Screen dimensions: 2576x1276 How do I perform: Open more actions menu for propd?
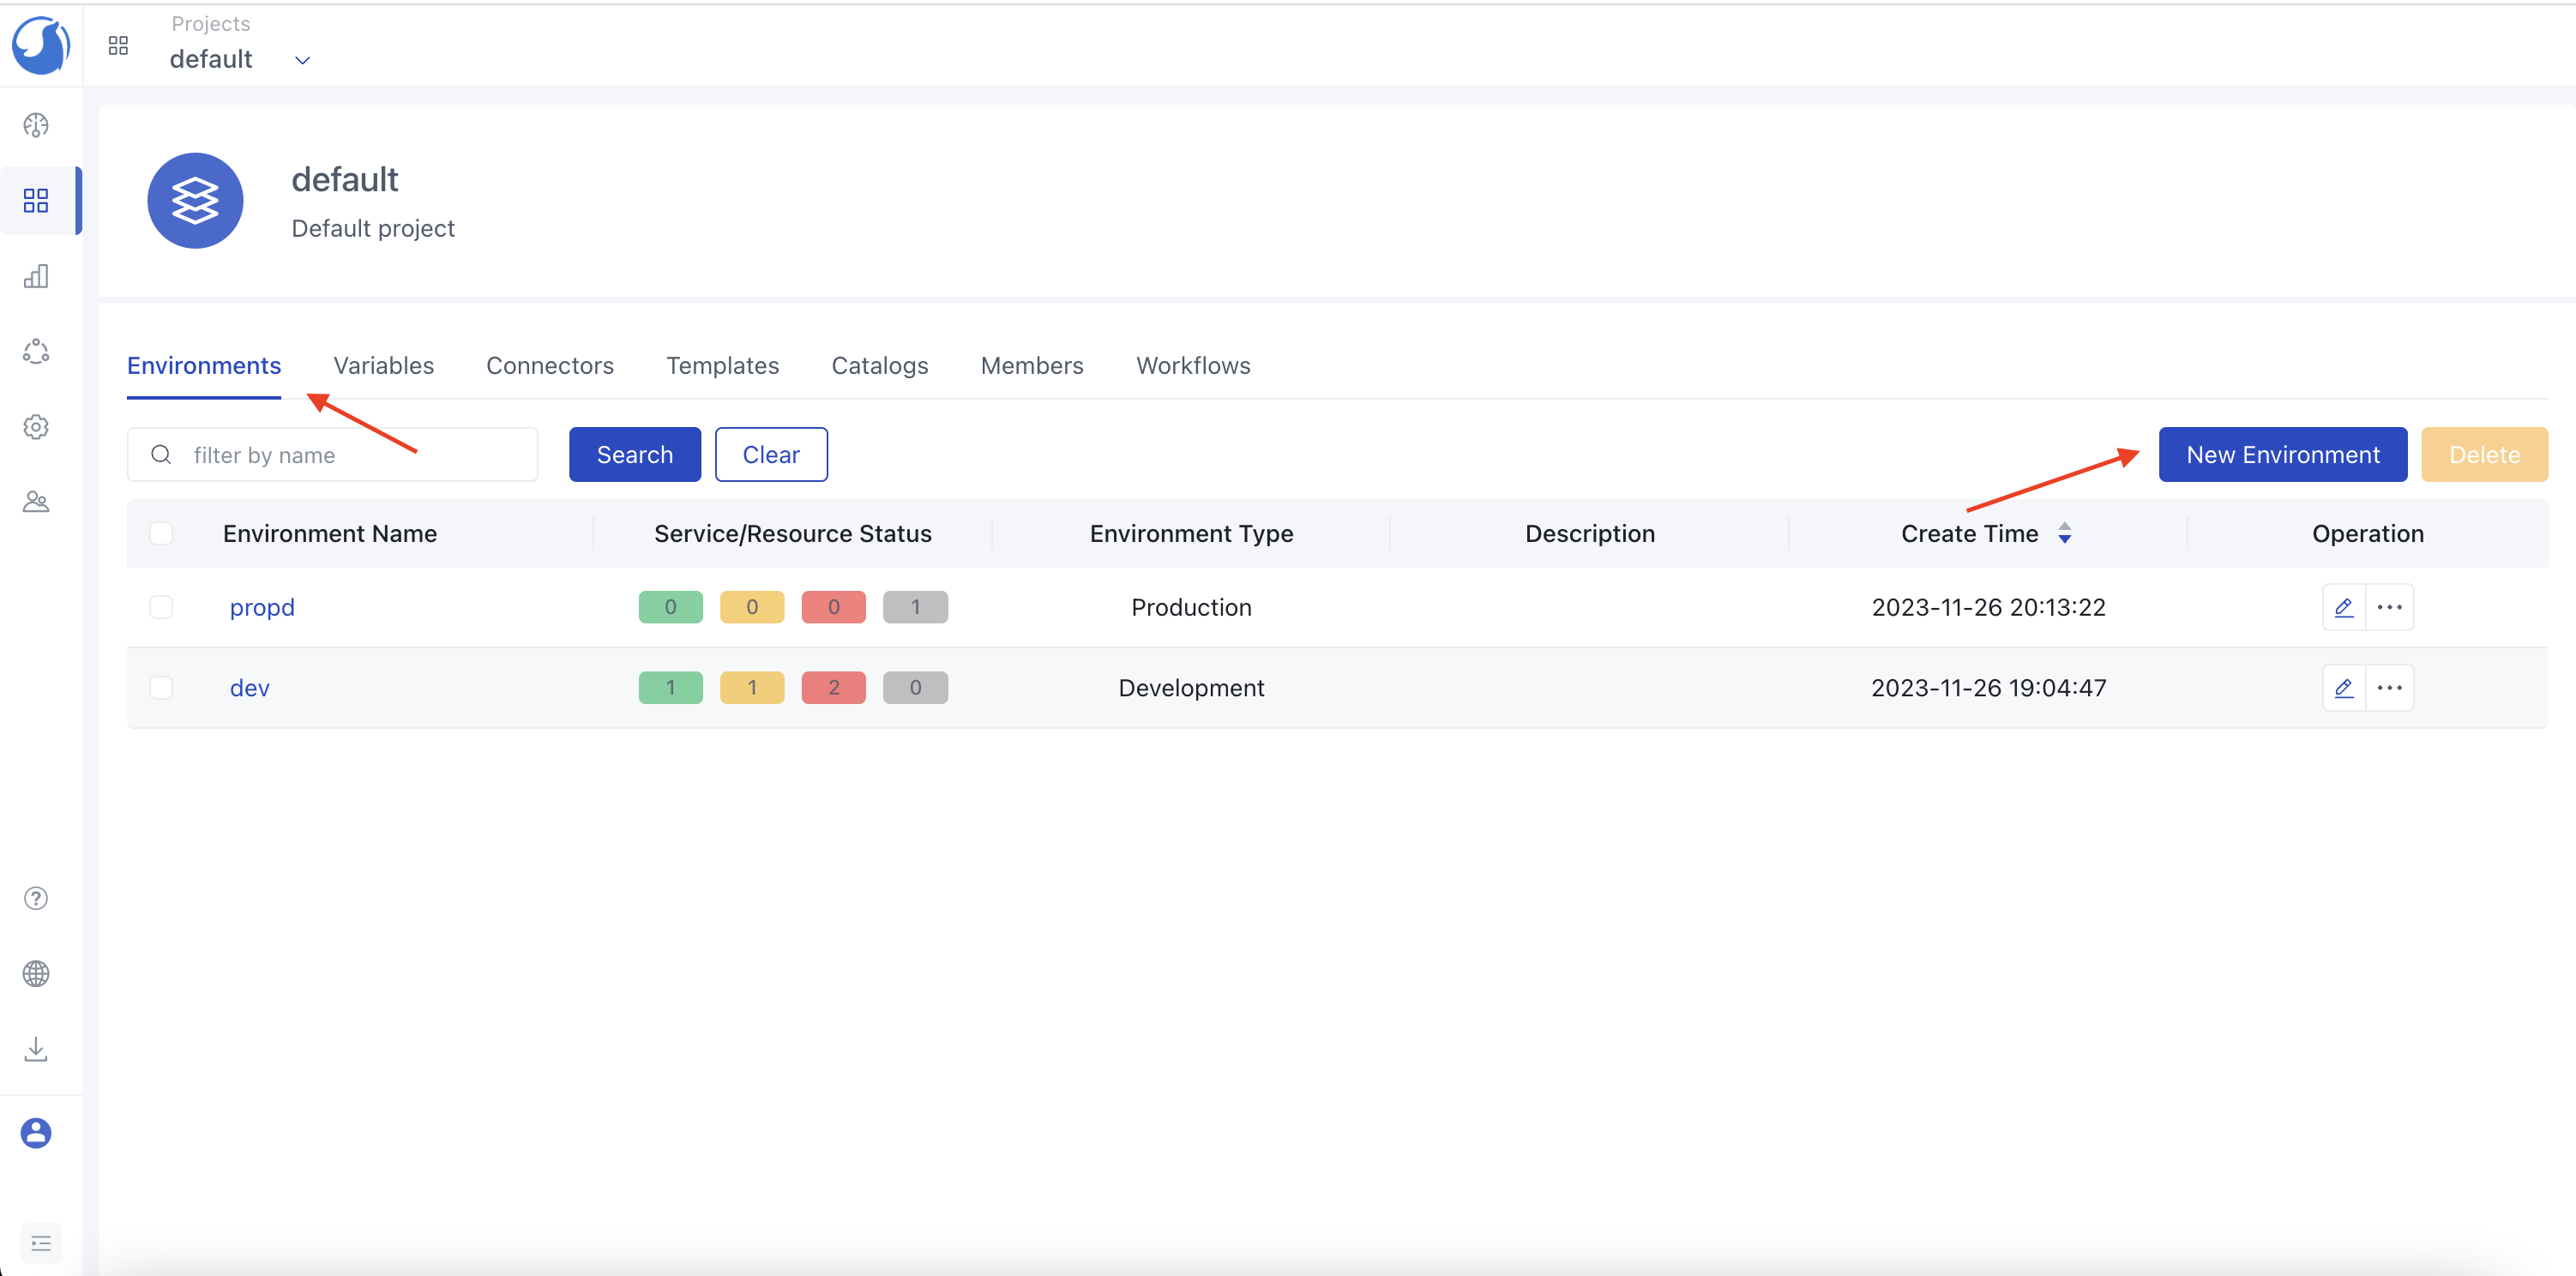pyautogui.click(x=2389, y=607)
